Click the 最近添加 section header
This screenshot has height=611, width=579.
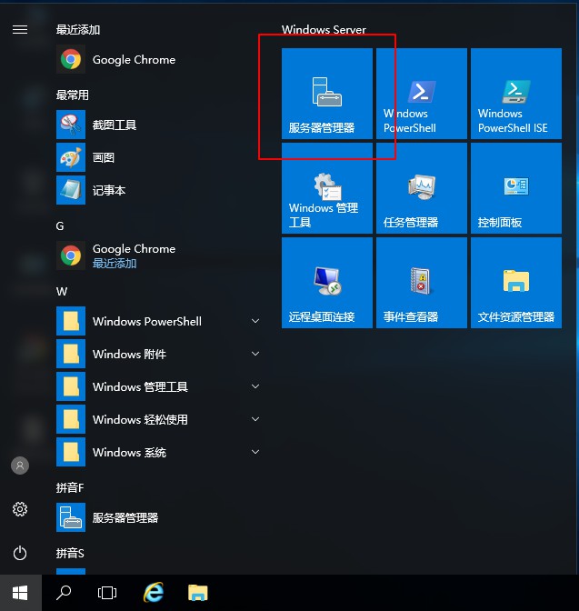(x=78, y=30)
